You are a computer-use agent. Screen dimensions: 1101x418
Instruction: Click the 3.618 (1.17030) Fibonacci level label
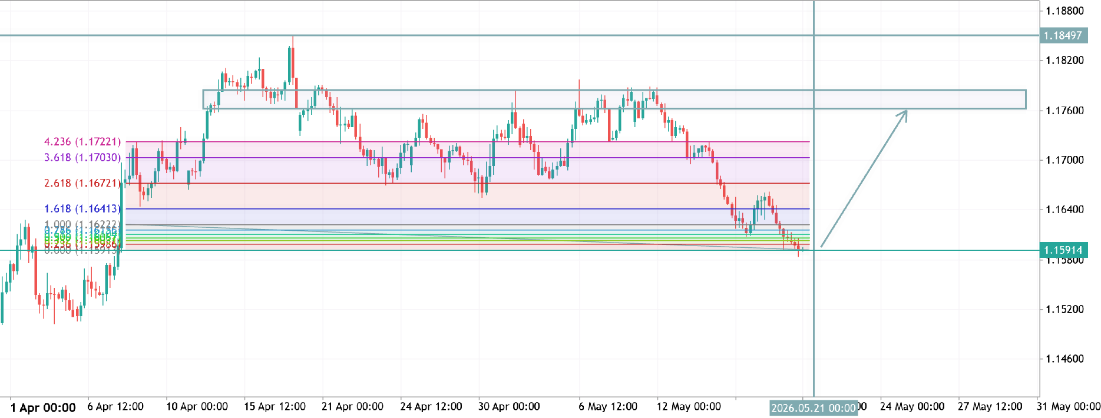point(82,158)
